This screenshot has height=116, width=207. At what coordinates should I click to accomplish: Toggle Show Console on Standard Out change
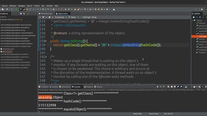[178, 87]
